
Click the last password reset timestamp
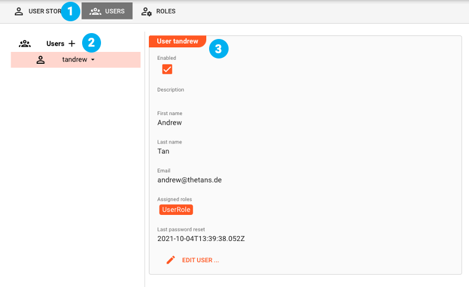(x=201, y=239)
